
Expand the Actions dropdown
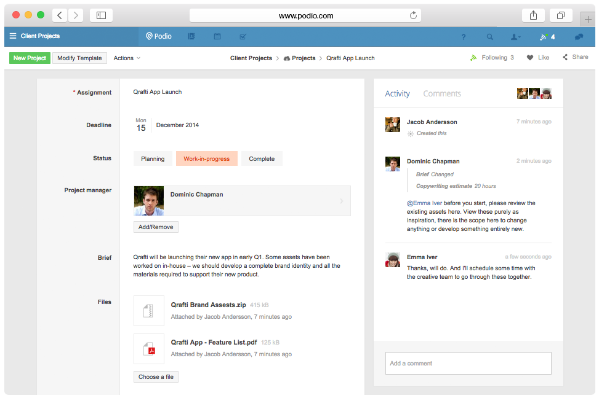127,58
